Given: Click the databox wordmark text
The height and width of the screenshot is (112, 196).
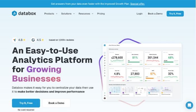Looking at the screenshot, I should 27,13.
